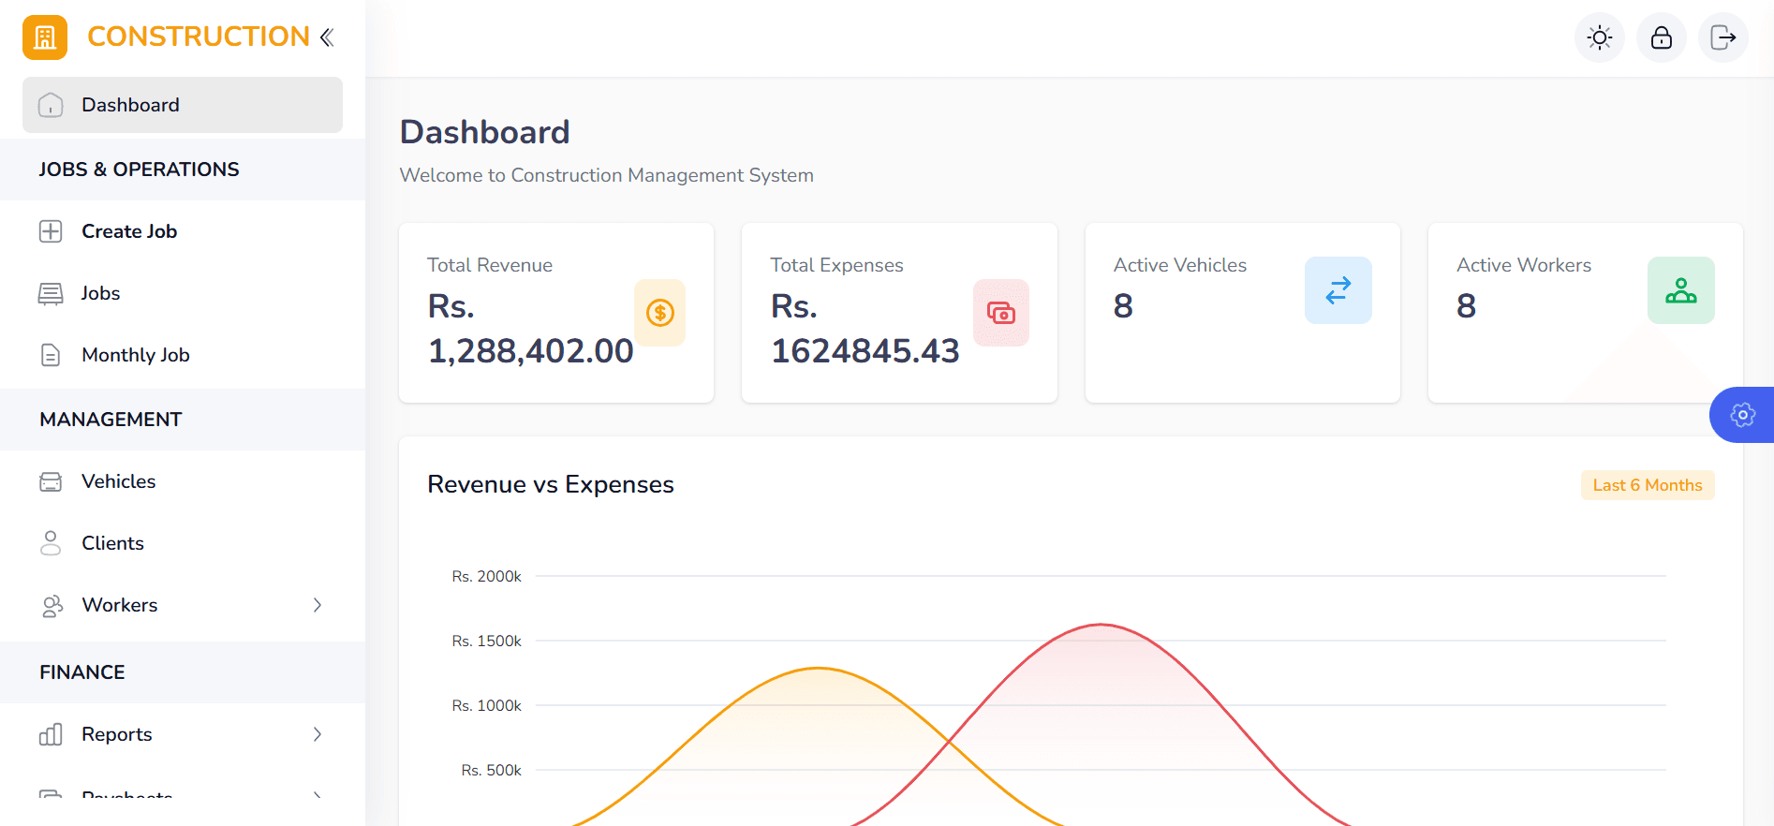This screenshot has width=1774, height=826.
Task: Click the Welcome to Construction Management System subtitle
Action: (x=607, y=175)
